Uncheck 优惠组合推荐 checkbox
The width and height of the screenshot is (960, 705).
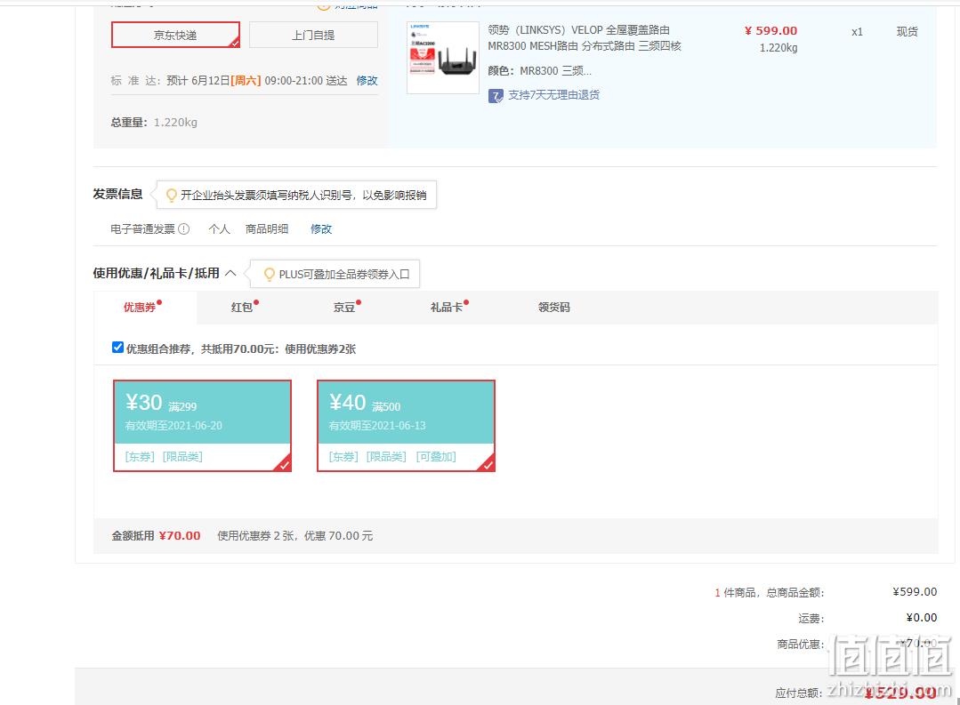tap(117, 348)
